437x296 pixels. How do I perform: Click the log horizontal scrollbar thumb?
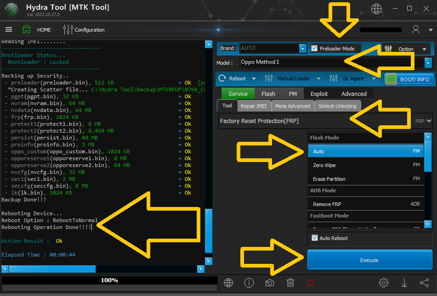(52, 269)
